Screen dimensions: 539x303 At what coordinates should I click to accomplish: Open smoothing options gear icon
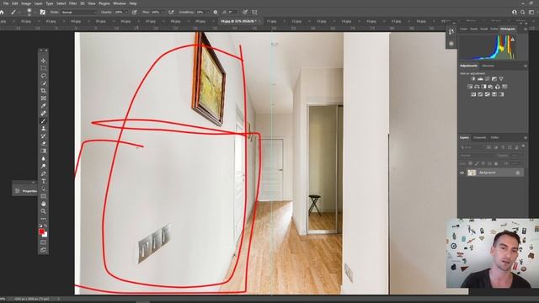pos(216,12)
